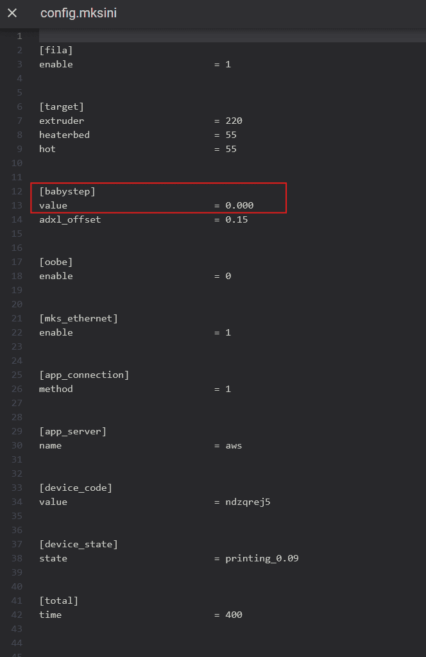Click the babystep value 0.000

(x=239, y=205)
